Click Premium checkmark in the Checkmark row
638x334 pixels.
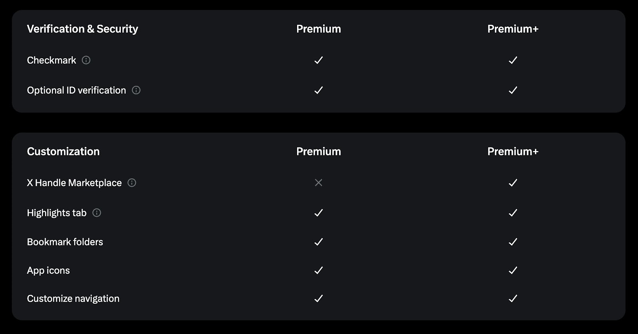tap(319, 60)
